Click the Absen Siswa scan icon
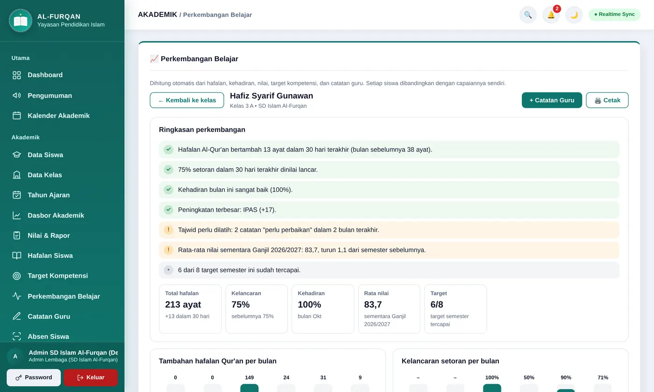The width and height of the screenshot is (654, 392). click(x=17, y=336)
